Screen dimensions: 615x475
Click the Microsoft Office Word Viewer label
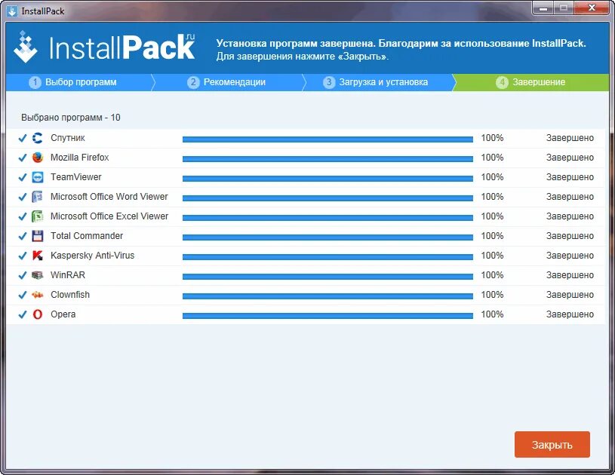109,197
